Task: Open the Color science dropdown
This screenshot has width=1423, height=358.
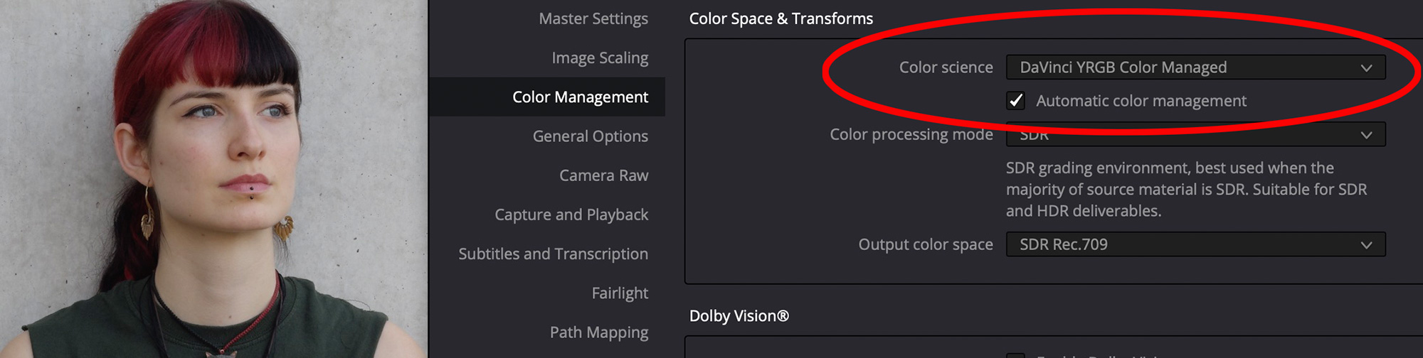Action: coord(1195,67)
